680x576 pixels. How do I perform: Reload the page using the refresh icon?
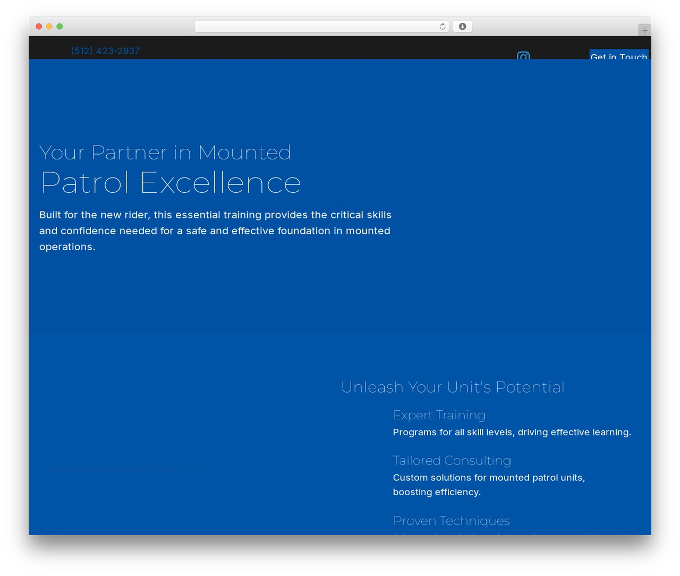(x=443, y=27)
